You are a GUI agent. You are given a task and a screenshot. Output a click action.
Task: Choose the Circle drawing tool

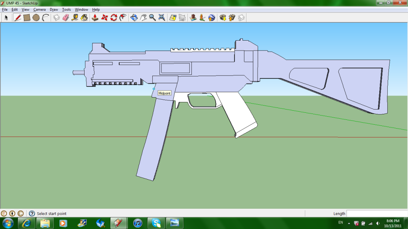[36, 18]
